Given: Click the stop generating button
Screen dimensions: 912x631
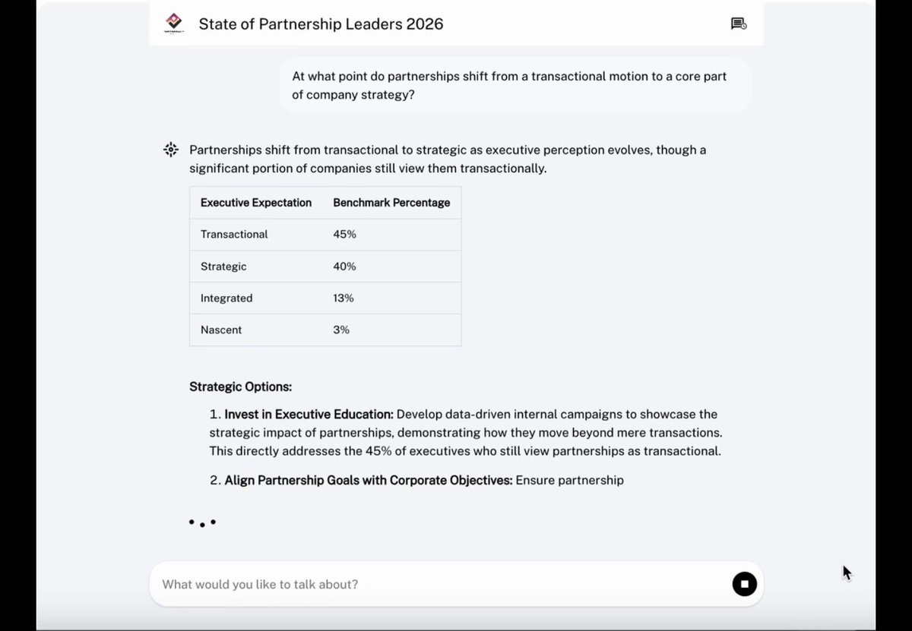Looking at the screenshot, I should pyautogui.click(x=745, y=584).
